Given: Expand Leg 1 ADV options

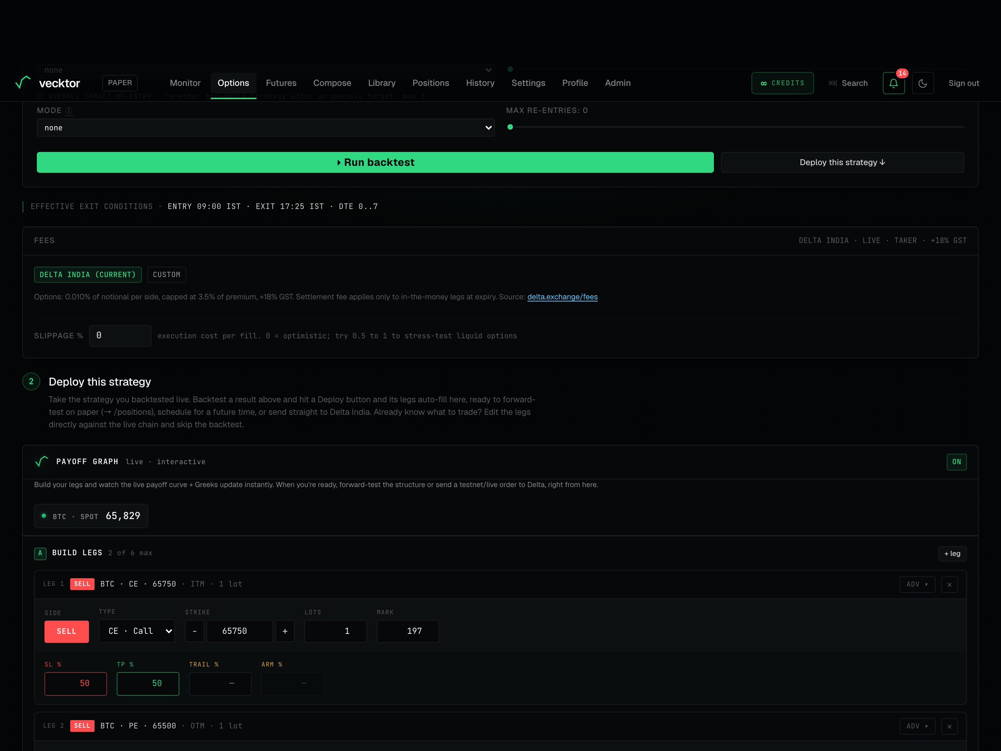Looking at the screenshot, I should click(x=917, y=584).
